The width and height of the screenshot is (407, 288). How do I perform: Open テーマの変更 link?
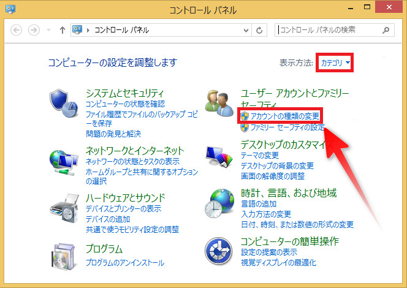point(260,155)
